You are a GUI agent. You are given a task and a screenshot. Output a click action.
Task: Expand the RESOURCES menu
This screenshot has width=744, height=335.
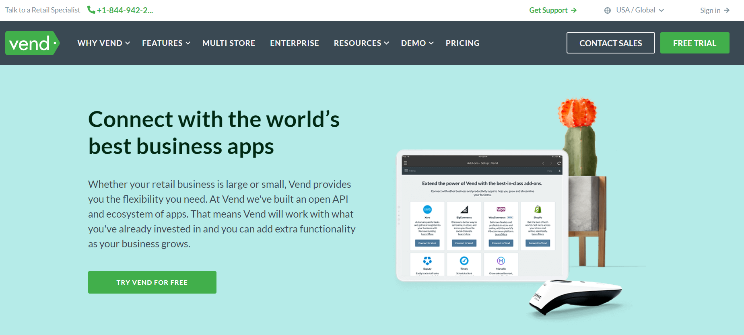361,43
